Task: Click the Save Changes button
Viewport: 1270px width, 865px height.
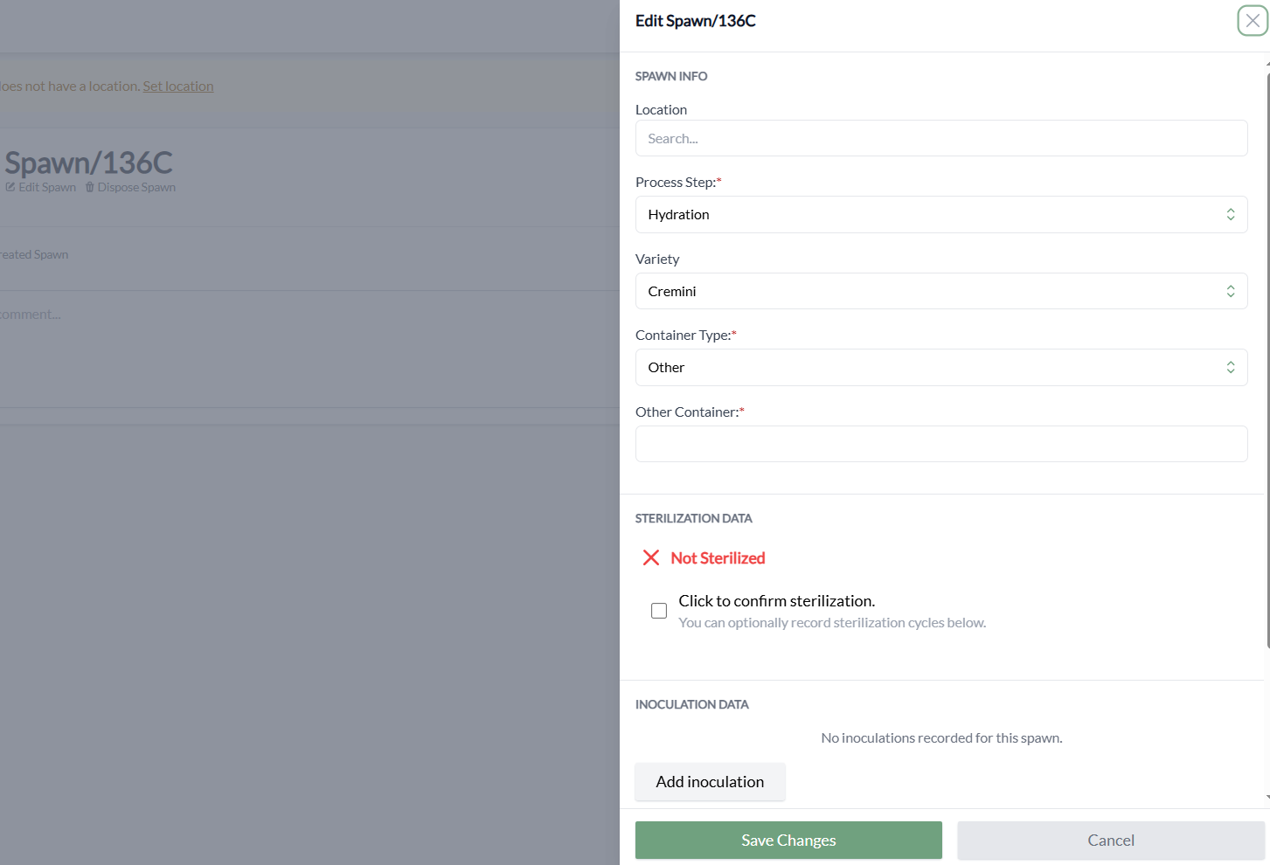Action: click(788, 841)
